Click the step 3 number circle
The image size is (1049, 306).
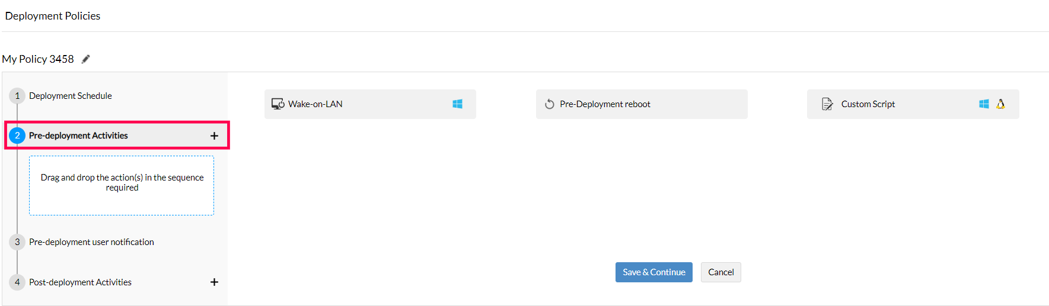pos(17,242)
